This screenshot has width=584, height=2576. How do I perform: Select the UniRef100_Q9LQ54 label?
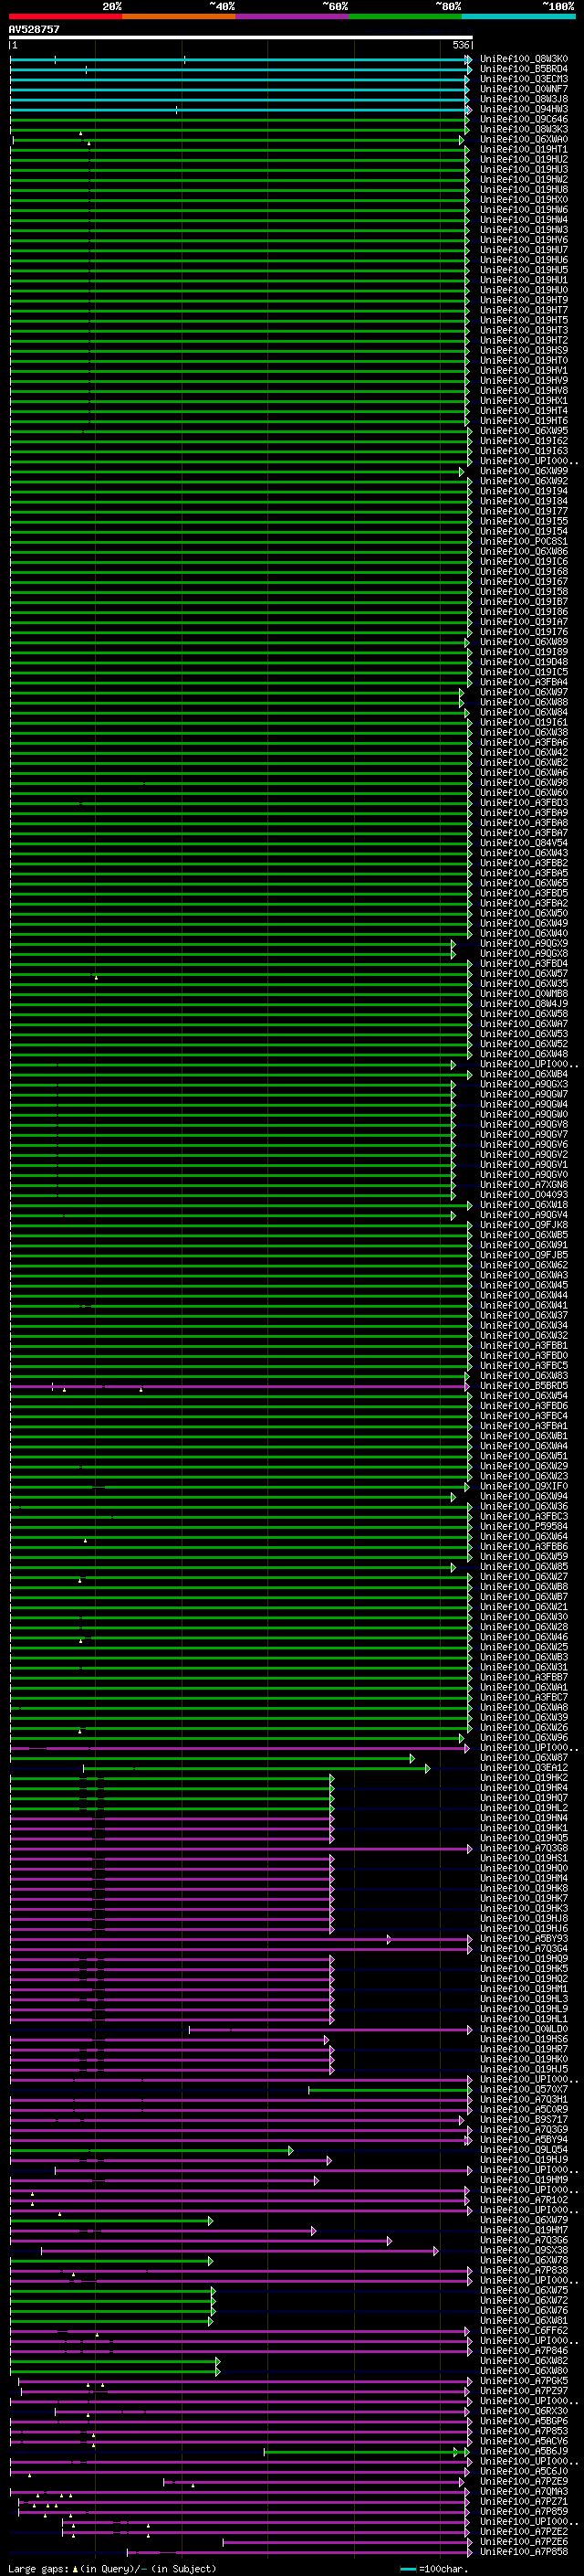coord(524,2150)
